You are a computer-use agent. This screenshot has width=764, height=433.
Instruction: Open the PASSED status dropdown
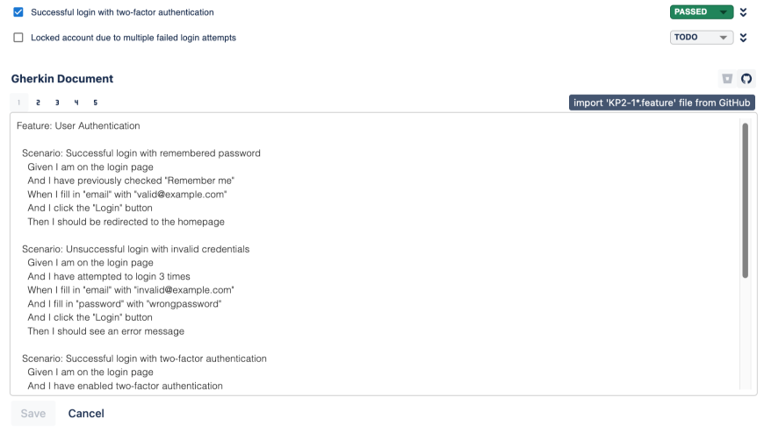click(701, 12)
